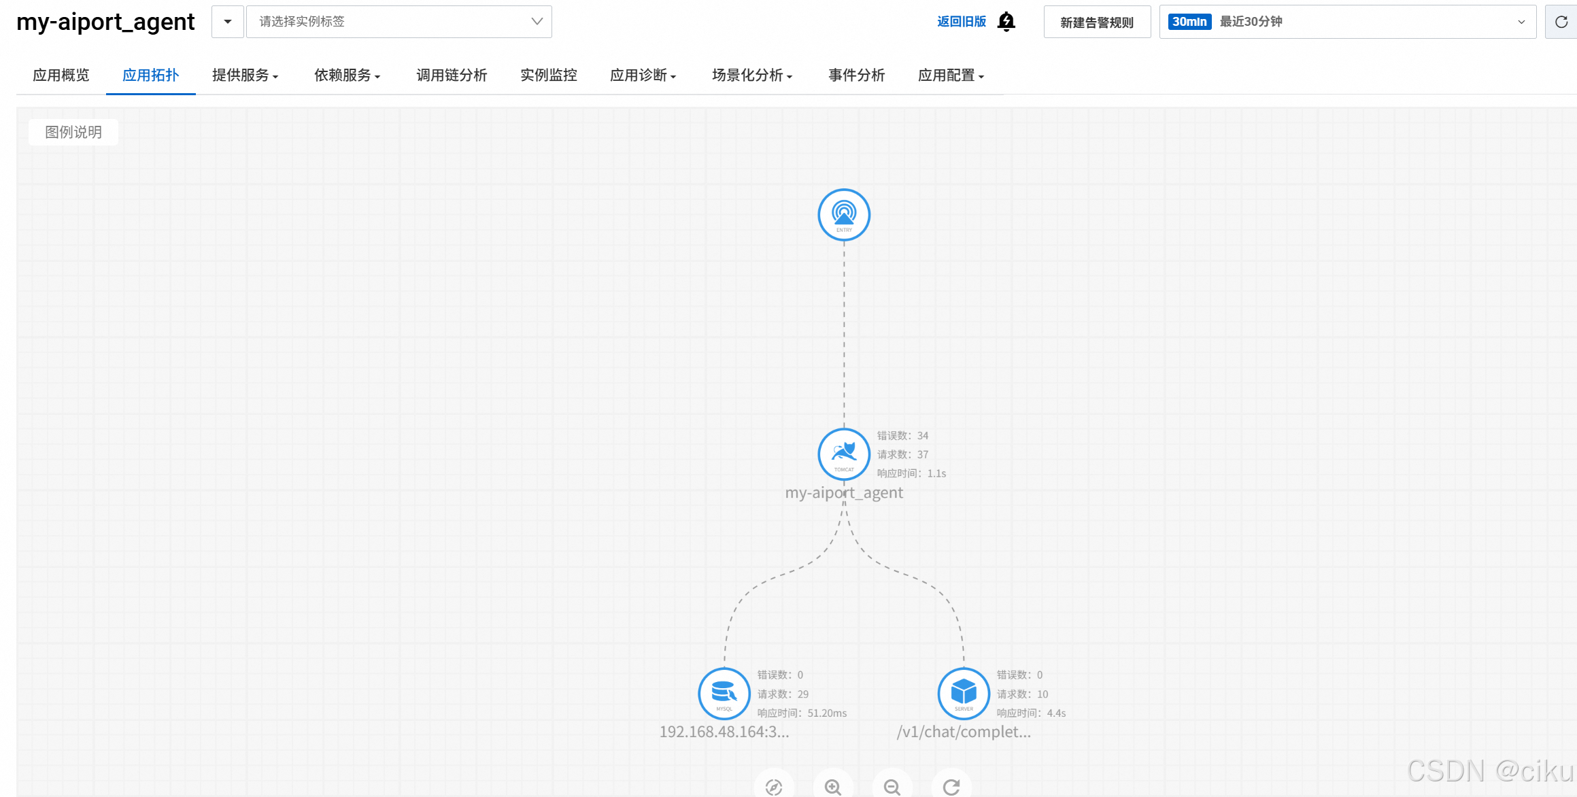Zoom out the topology graph
This screenshot has height=797, width=1577.
coord(892,787)
